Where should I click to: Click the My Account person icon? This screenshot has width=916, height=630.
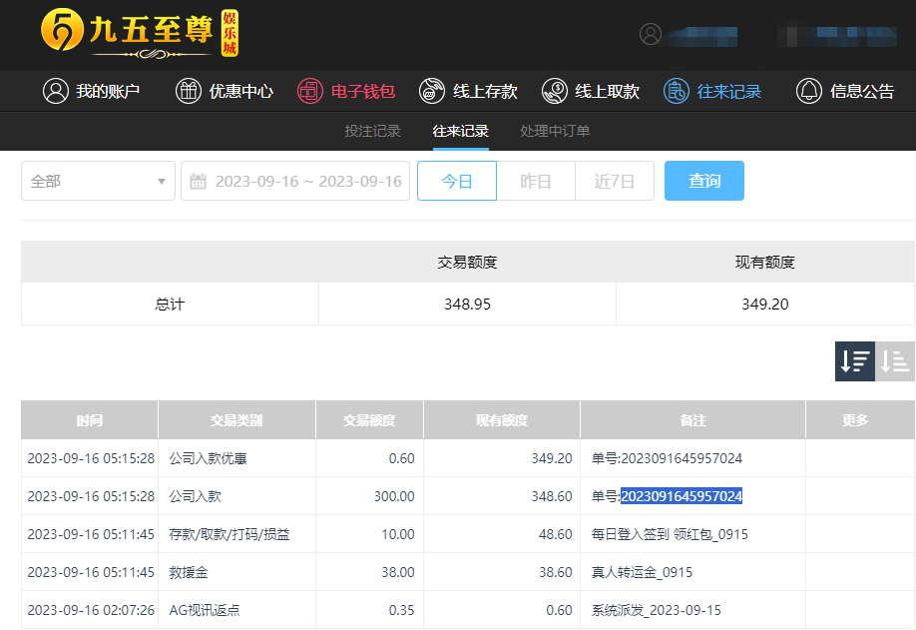(56, 91)
